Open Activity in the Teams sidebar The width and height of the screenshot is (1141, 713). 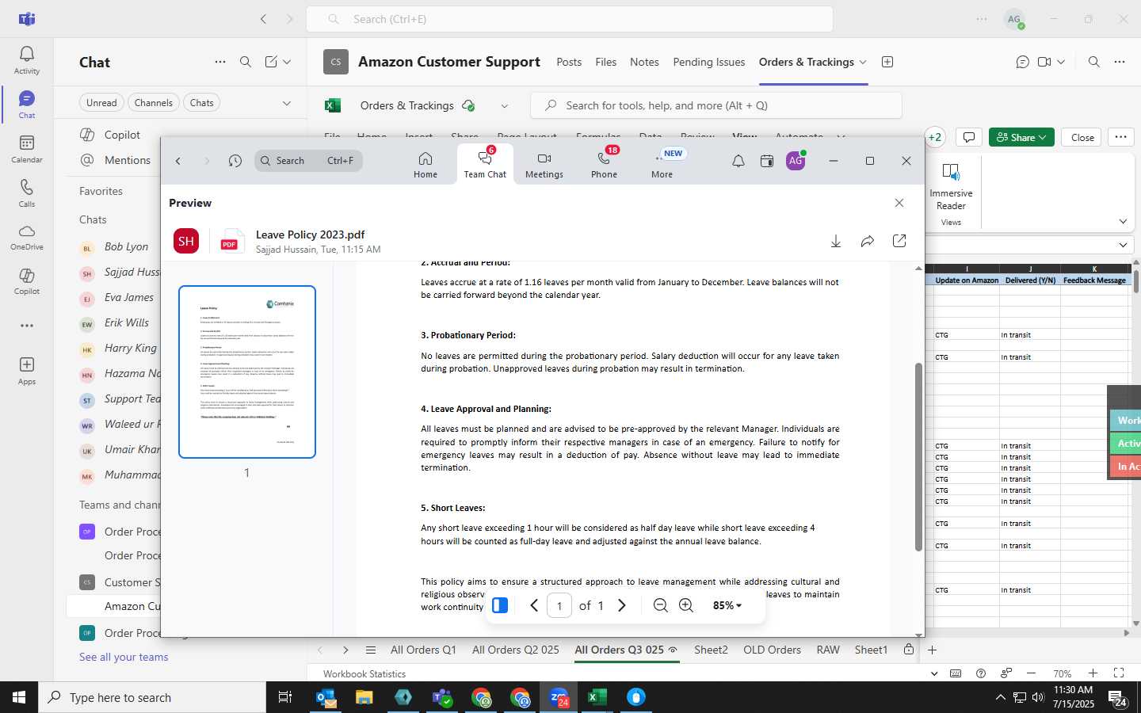coord(26,60)
